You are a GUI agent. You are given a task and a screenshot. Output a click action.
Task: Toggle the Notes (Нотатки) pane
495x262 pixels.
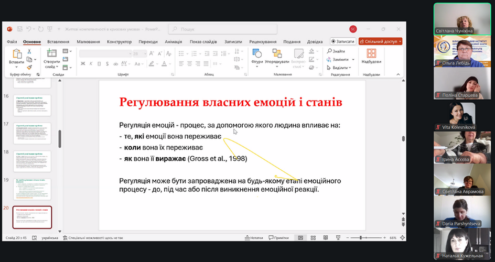[x=254, y=238]
